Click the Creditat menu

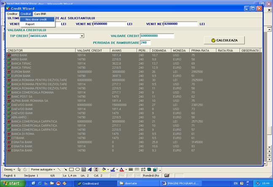point(26,14)
